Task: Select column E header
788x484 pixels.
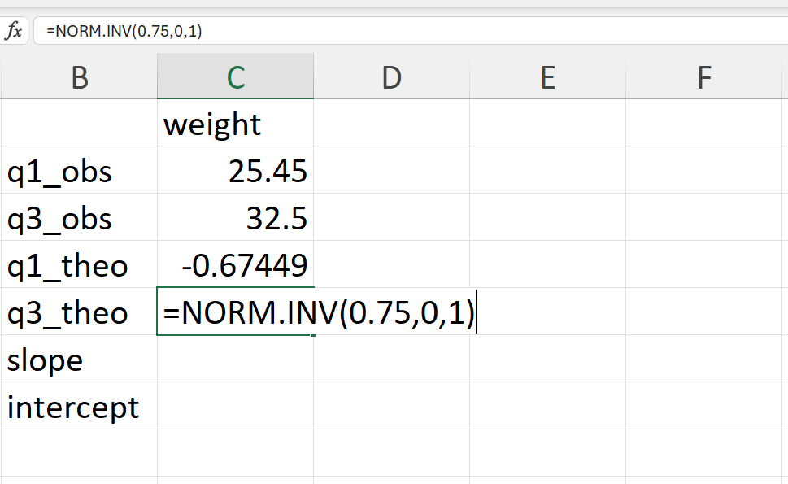Action: [548, 77]
